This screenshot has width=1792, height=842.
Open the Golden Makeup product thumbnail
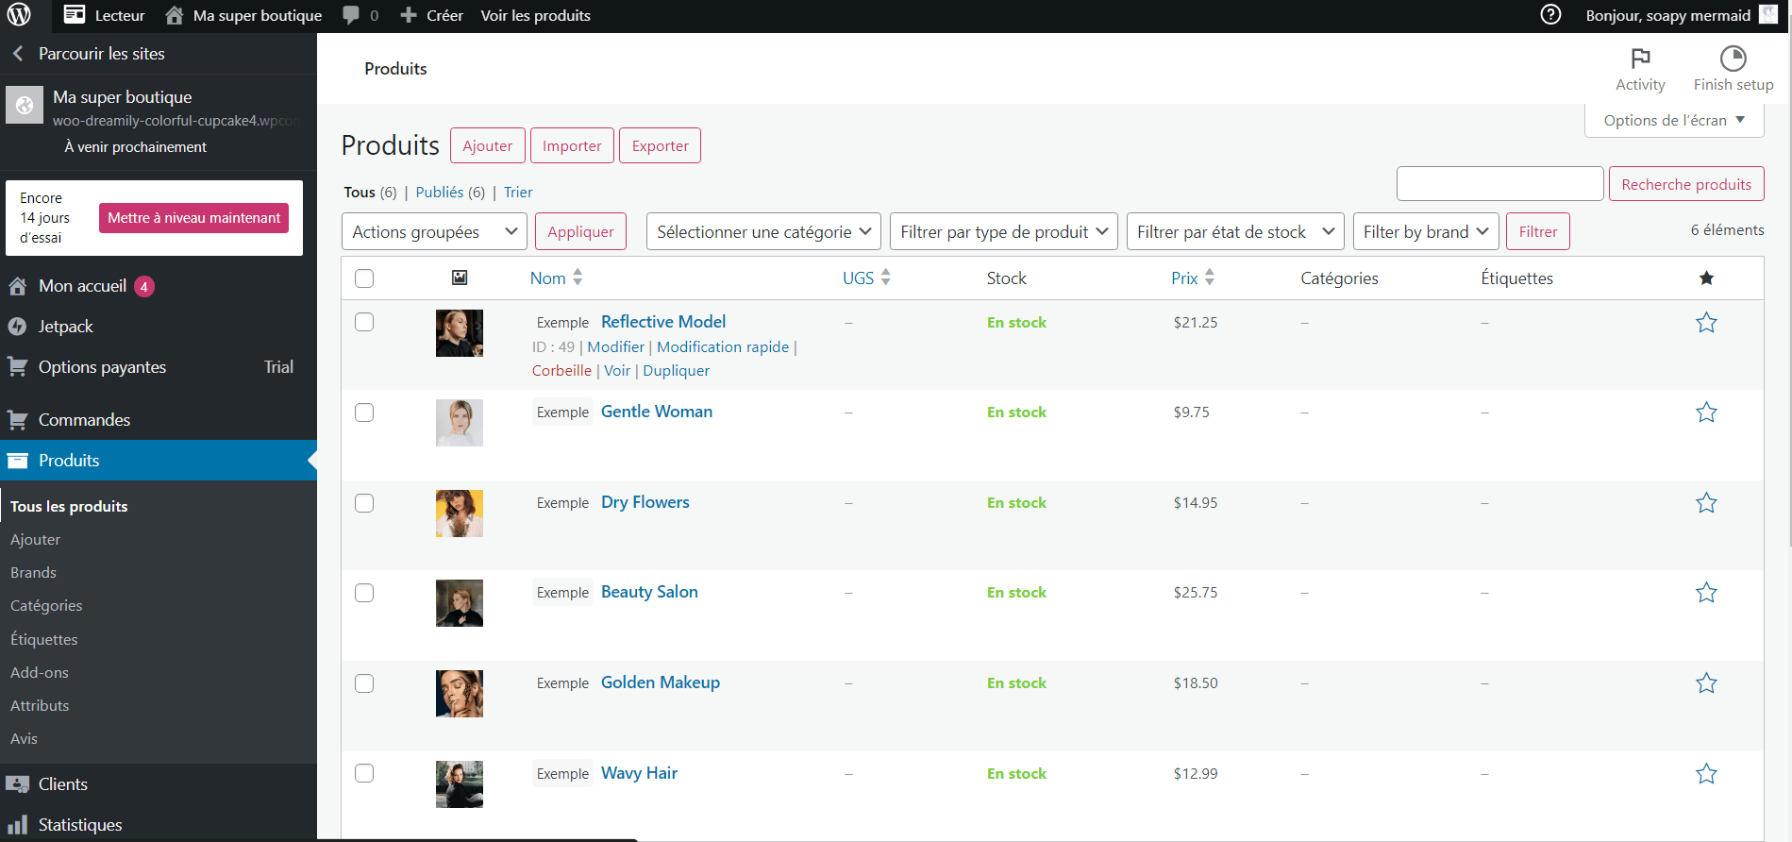[x=460, y=694]
